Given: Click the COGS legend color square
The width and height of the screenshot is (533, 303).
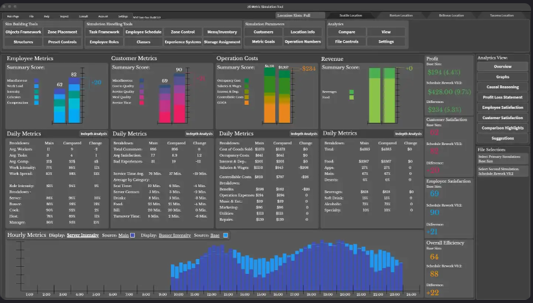Looking at the screenshot, I should click(247, 102).
